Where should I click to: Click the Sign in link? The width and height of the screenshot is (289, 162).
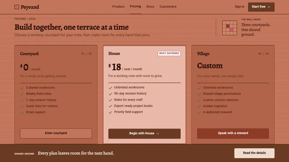click(x=240, y=6)
